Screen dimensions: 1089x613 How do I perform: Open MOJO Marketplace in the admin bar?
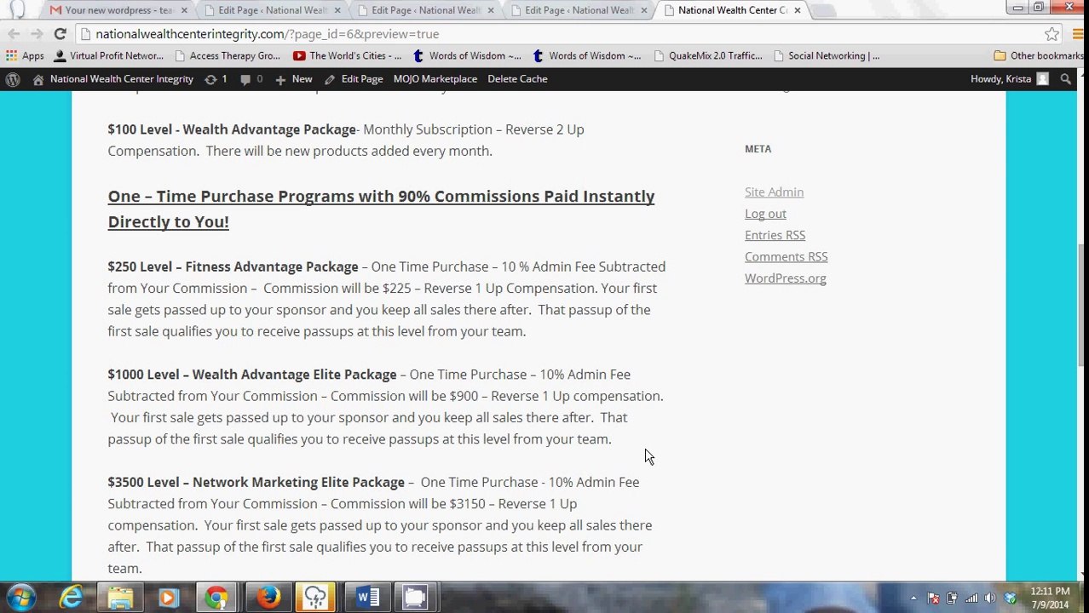point(435,79)
